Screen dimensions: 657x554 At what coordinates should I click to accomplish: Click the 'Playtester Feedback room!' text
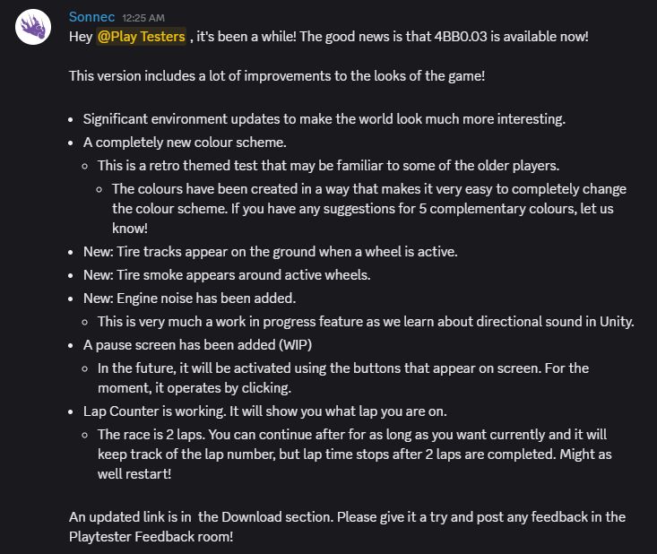tap(151, 537)
